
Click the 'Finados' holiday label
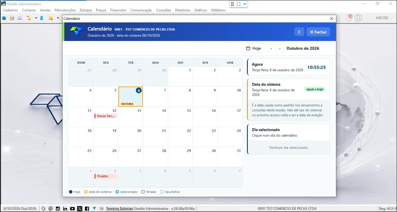[x=106, y=176]
